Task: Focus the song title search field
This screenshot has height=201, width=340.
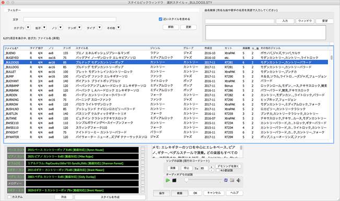Action: click(240, 21)
